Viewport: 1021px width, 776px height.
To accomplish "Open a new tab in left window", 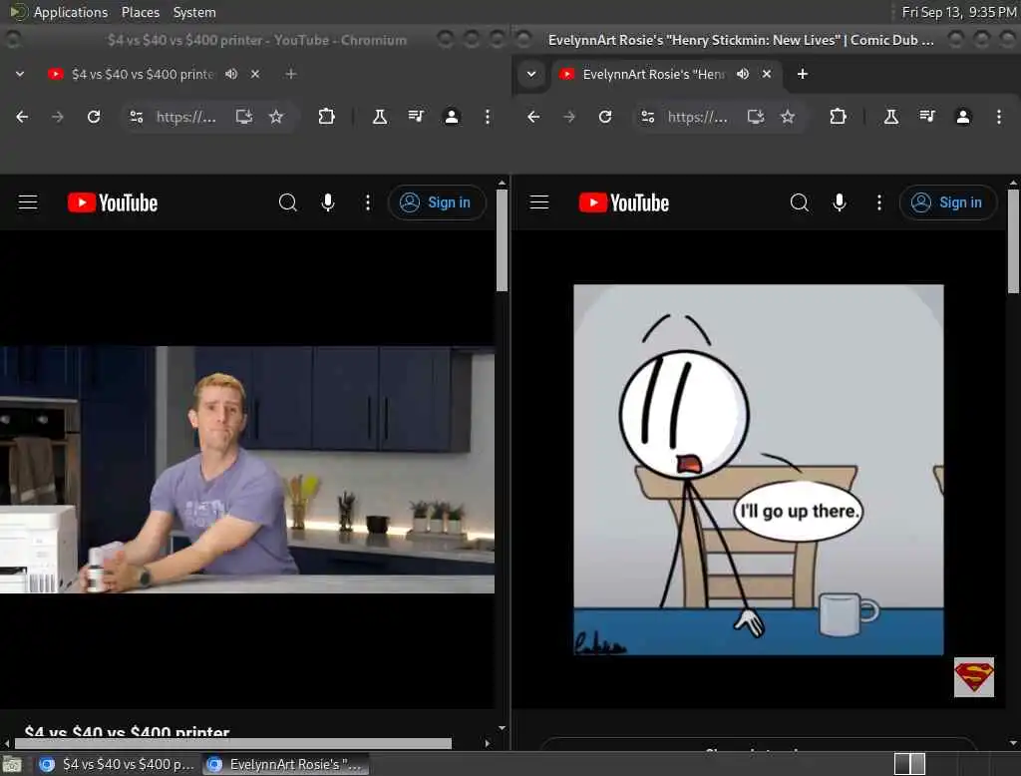I will tap(291, 74).
